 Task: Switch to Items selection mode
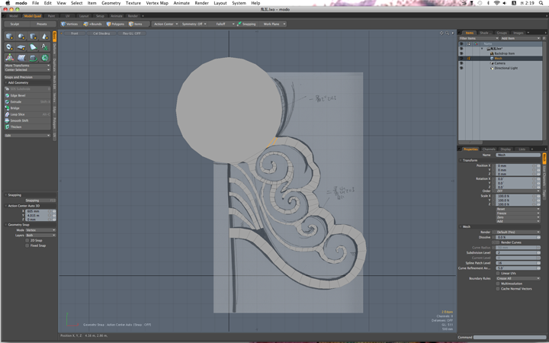coord(136,24)
